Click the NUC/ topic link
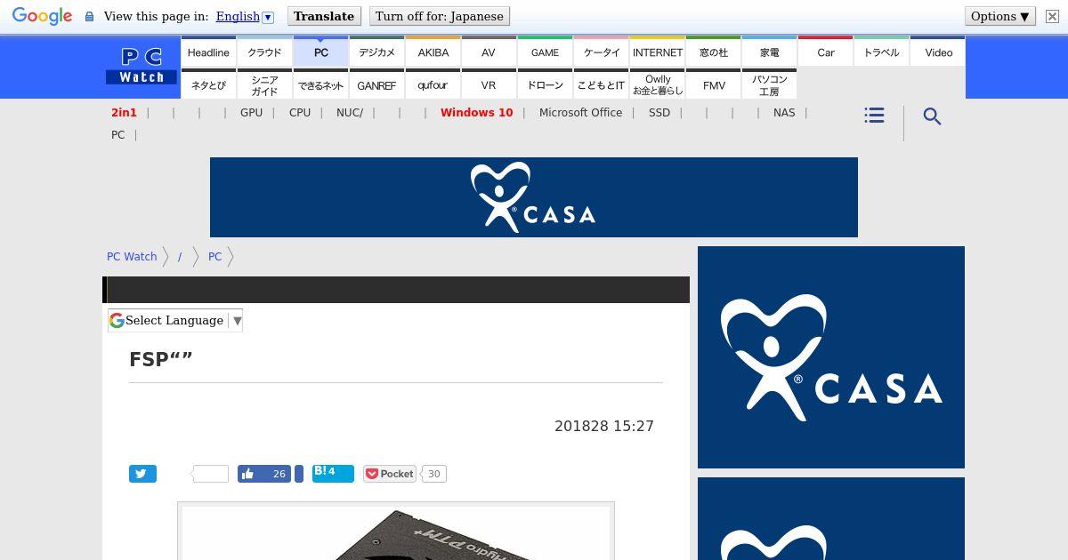Screen dimensions: 1068x560 [350, 113]
